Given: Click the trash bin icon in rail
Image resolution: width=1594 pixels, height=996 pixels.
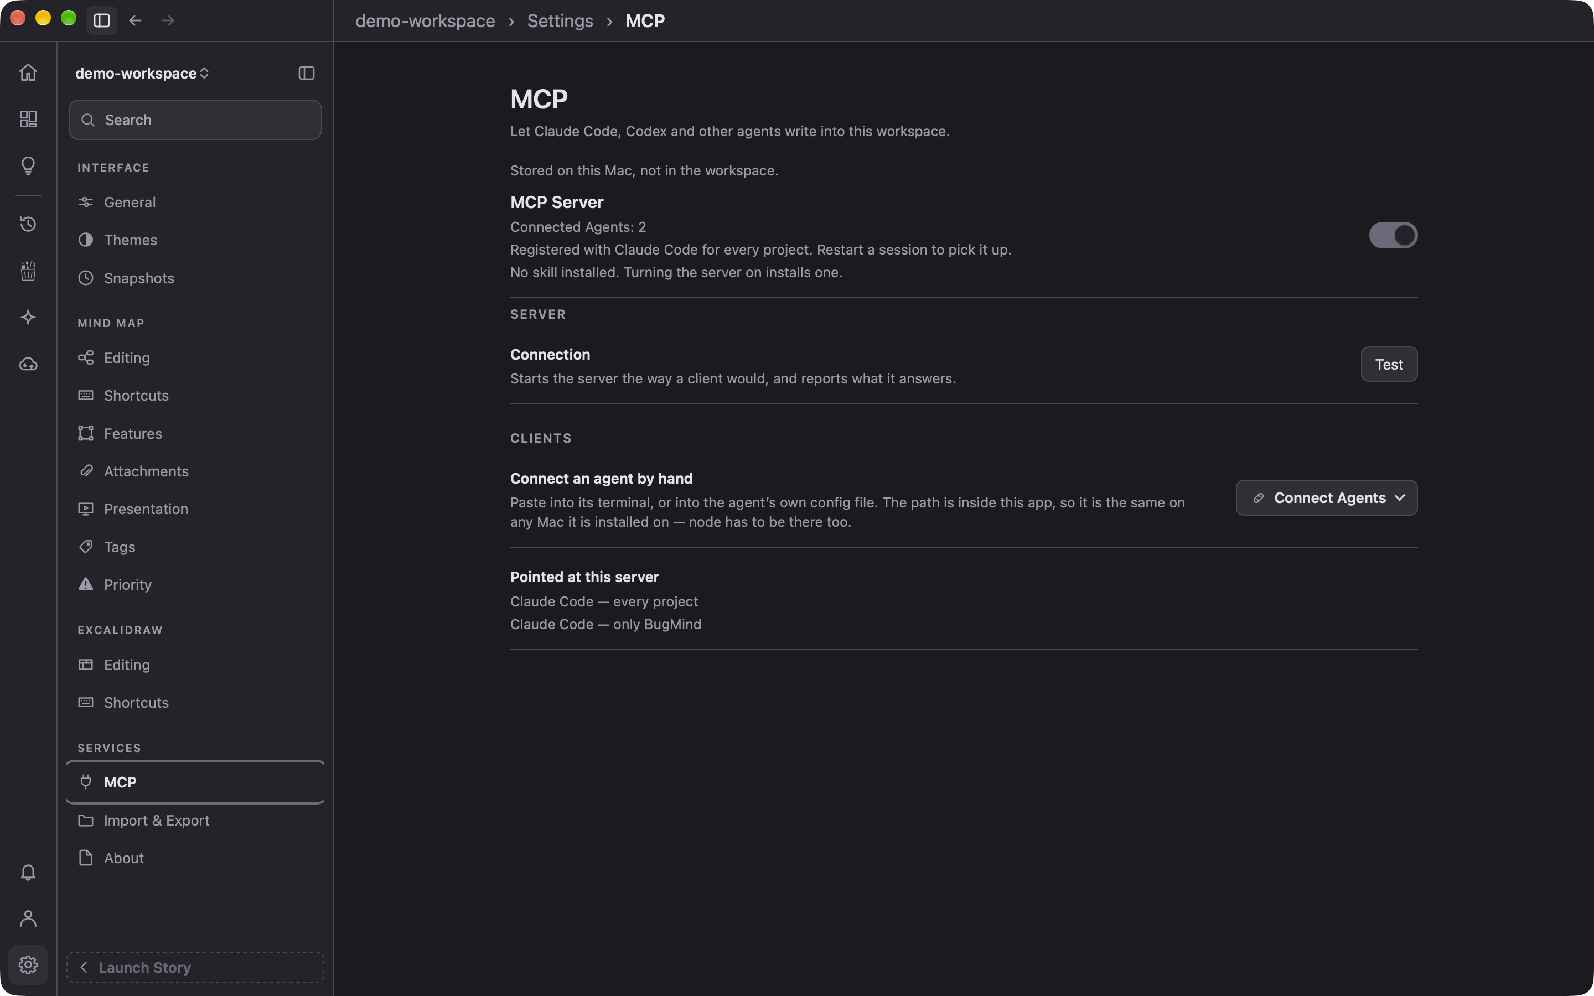Looking at the screenshot, I should [x=28, y=271].
